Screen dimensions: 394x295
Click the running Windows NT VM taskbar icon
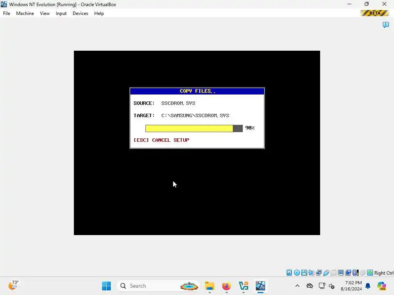(260, 286)
